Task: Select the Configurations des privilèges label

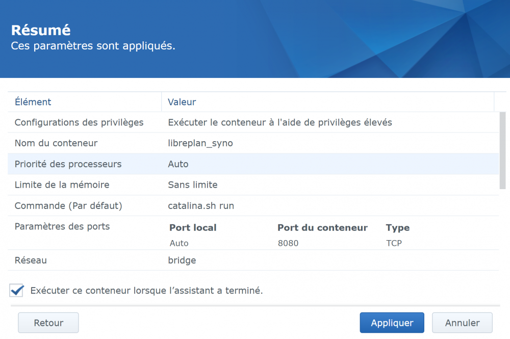Action: point(79,122)
